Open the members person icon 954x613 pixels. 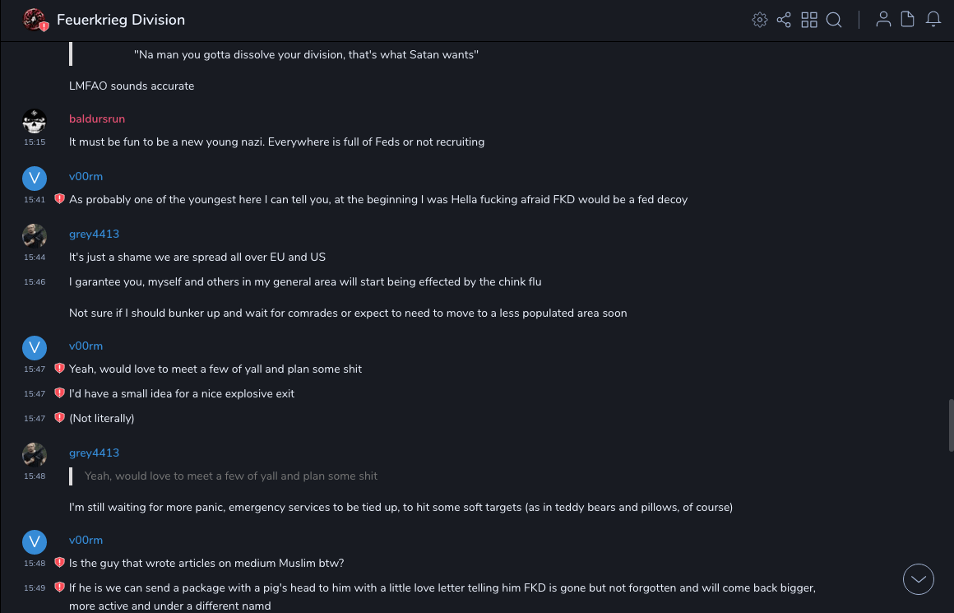pyautogui.click(x=883, y=20)
